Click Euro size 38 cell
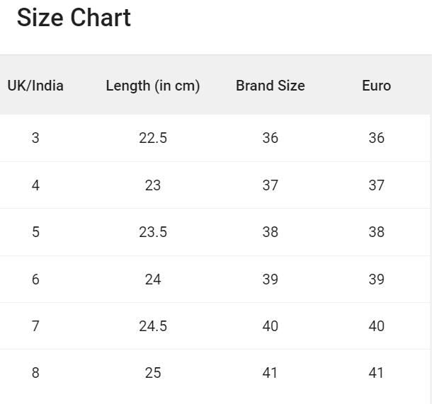 point(376,232)
